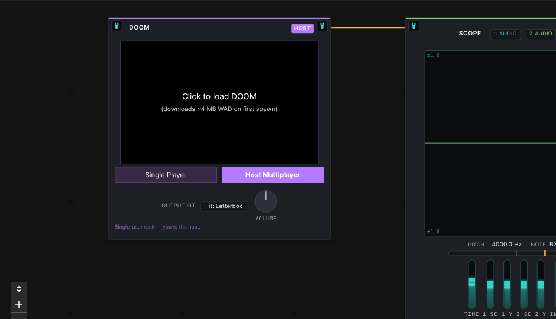Start DOOM in Single Player mode

coord(166,175)
